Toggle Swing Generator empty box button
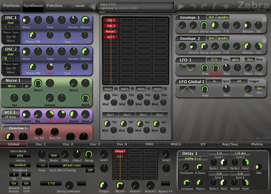271x194 pixels. click(x=82, y=183)
